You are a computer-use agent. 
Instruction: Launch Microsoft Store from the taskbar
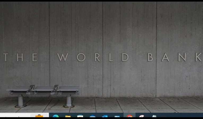[80, 116]
